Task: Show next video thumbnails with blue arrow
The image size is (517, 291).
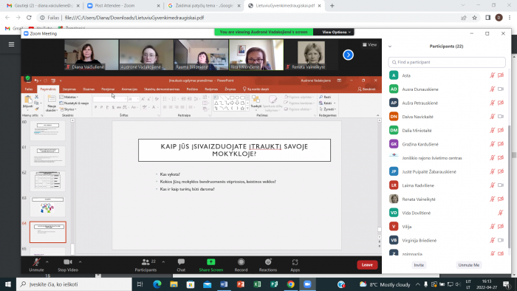Action: (x=348, y=55)
